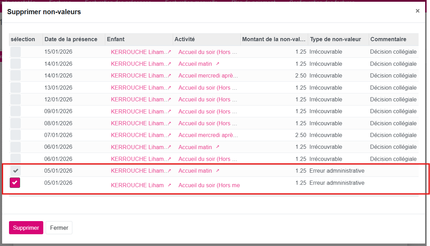
Task: Open Accueil du soir link on 13/01/2026 row
Action: pyautogui.click(x=208, y=88)
